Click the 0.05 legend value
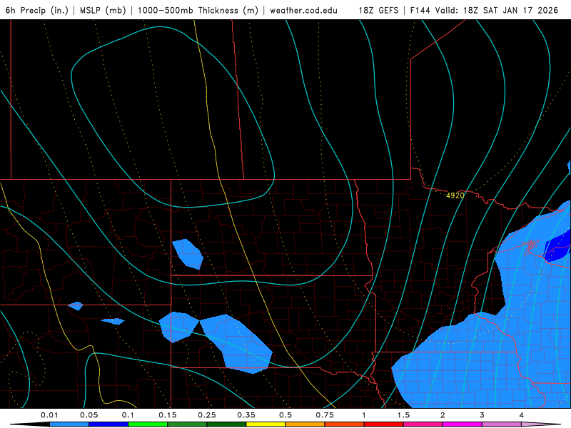 [89, 415]
